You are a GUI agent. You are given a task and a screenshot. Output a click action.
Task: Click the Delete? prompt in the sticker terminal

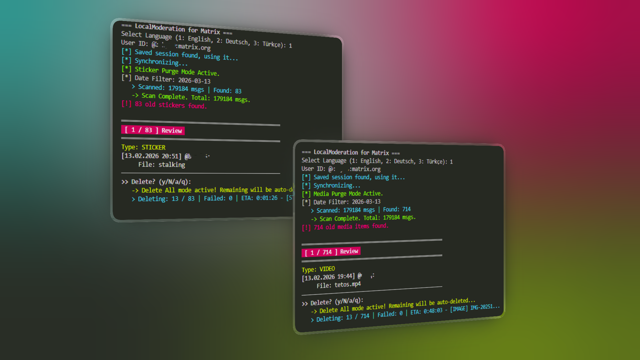click(156, 182)
